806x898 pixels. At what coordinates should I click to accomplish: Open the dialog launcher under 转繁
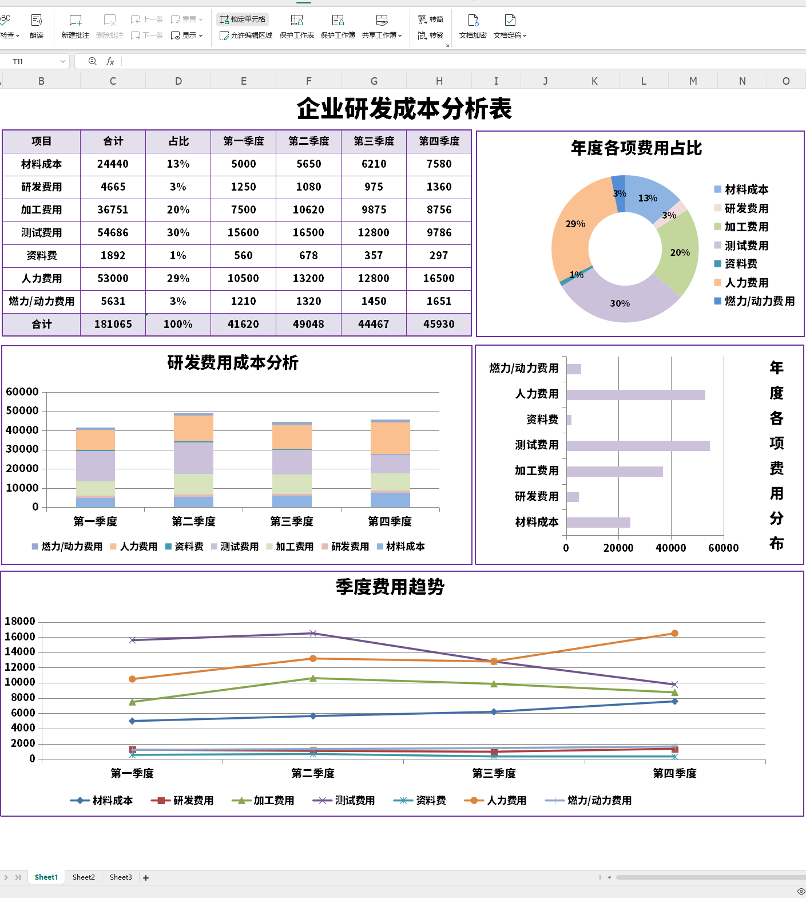[x=447, y=45]
